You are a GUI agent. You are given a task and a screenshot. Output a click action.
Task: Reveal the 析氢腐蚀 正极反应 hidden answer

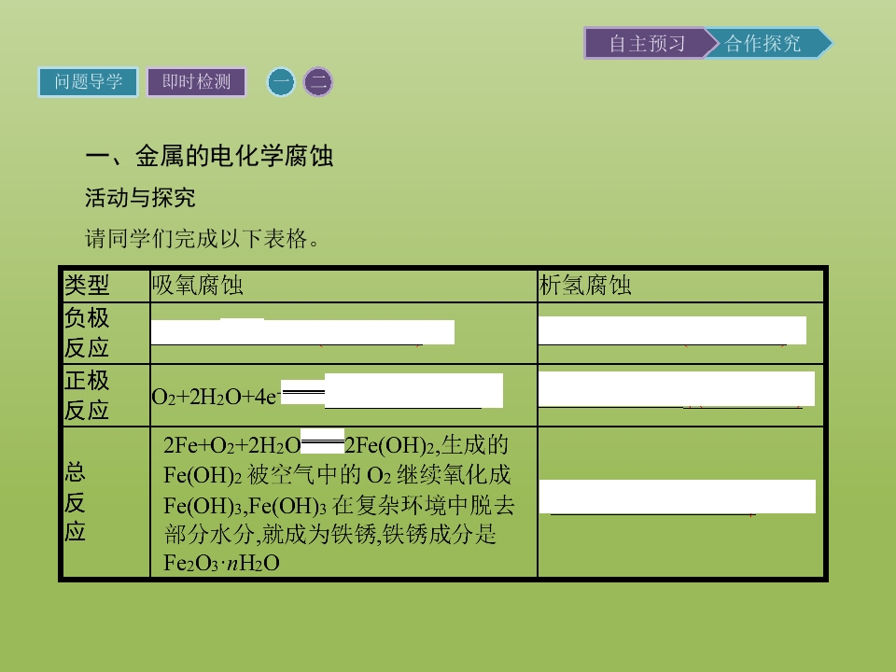pos(677,388)
